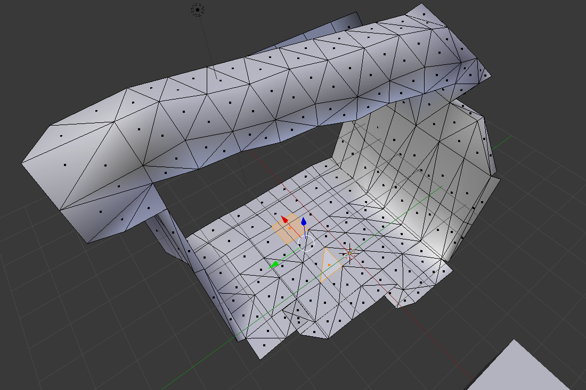Click the orange highlighted quad face

[289, 229]
